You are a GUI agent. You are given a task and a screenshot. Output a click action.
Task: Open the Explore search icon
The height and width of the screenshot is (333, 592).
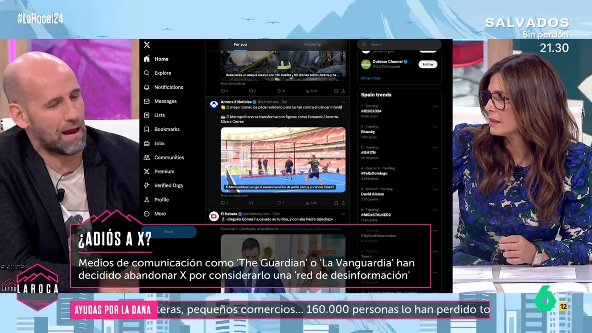coord(147,73)
